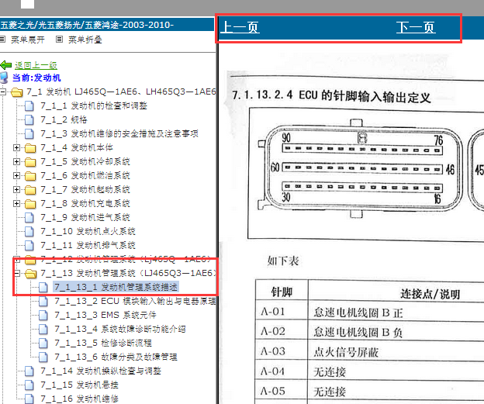Collapse all menus with 菜单折叠

(x=85, y=40)
